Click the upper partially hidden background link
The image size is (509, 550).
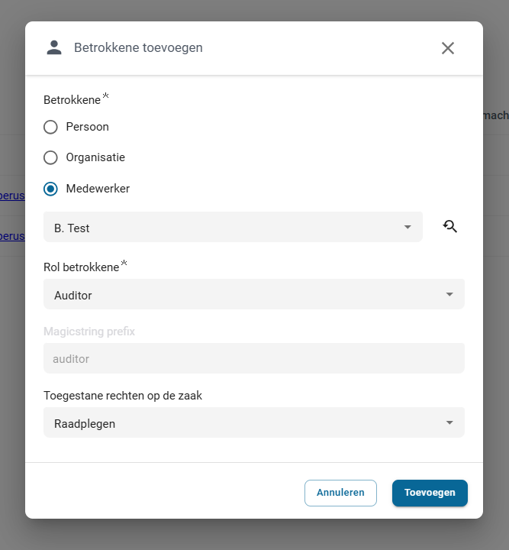coord(12,195)
